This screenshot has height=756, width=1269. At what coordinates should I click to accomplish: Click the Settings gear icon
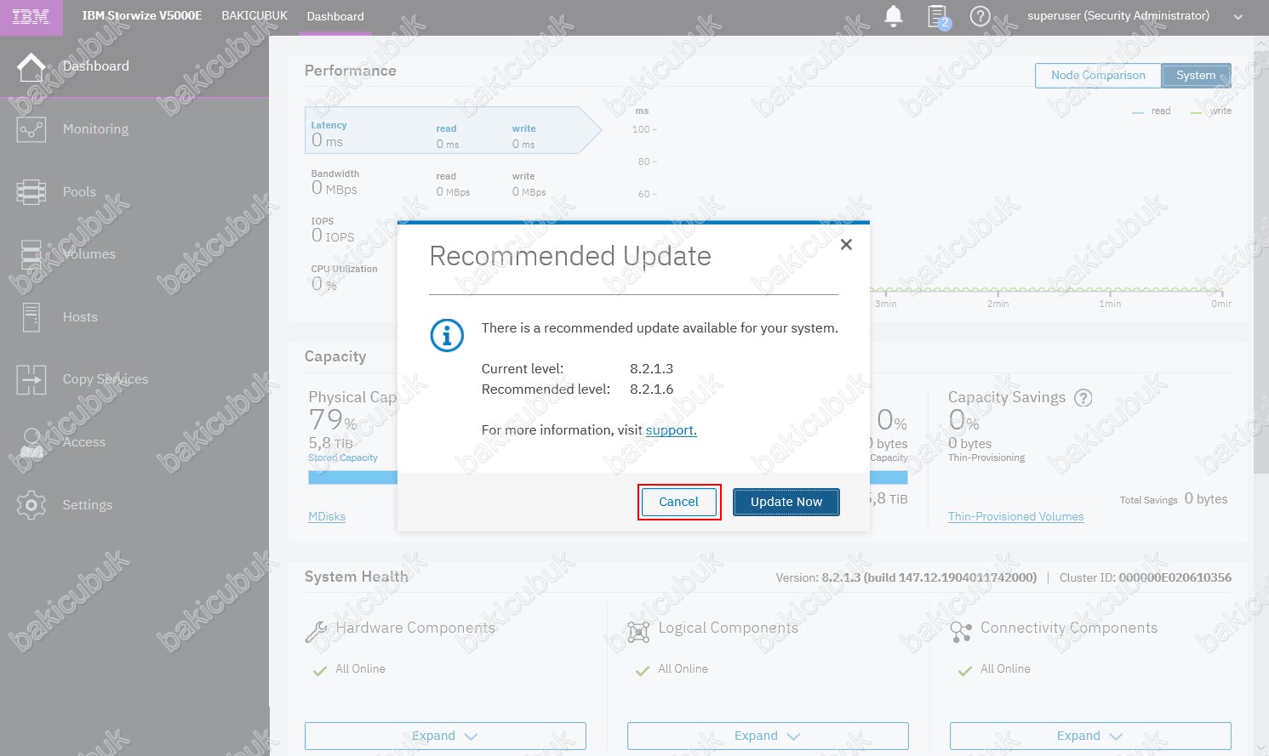(x=31, y=505)
